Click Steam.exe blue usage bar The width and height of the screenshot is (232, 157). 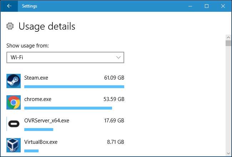click(x=74, y=87)
